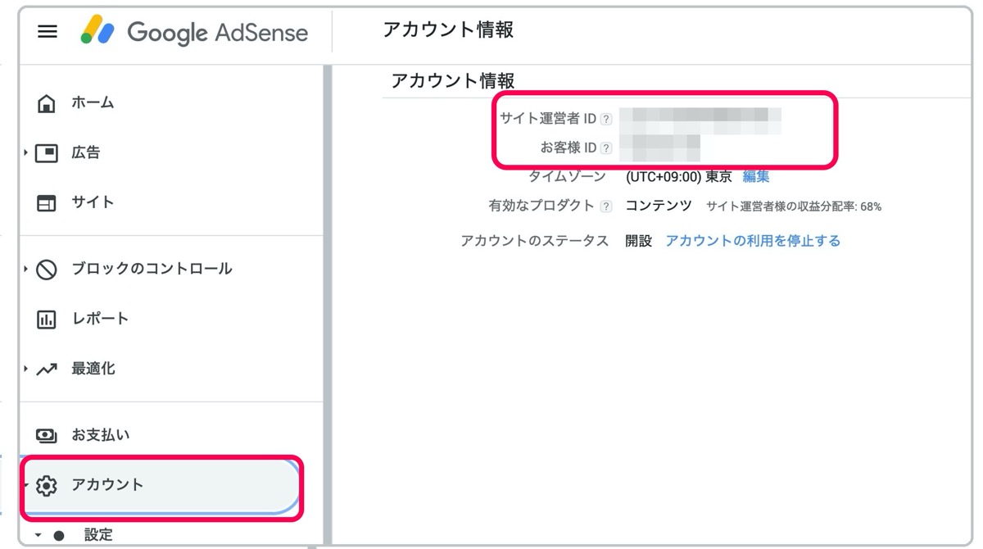Click the アカウント情報 section heading
The height and width of the screenshot is (549, 983).
(453, 81)
